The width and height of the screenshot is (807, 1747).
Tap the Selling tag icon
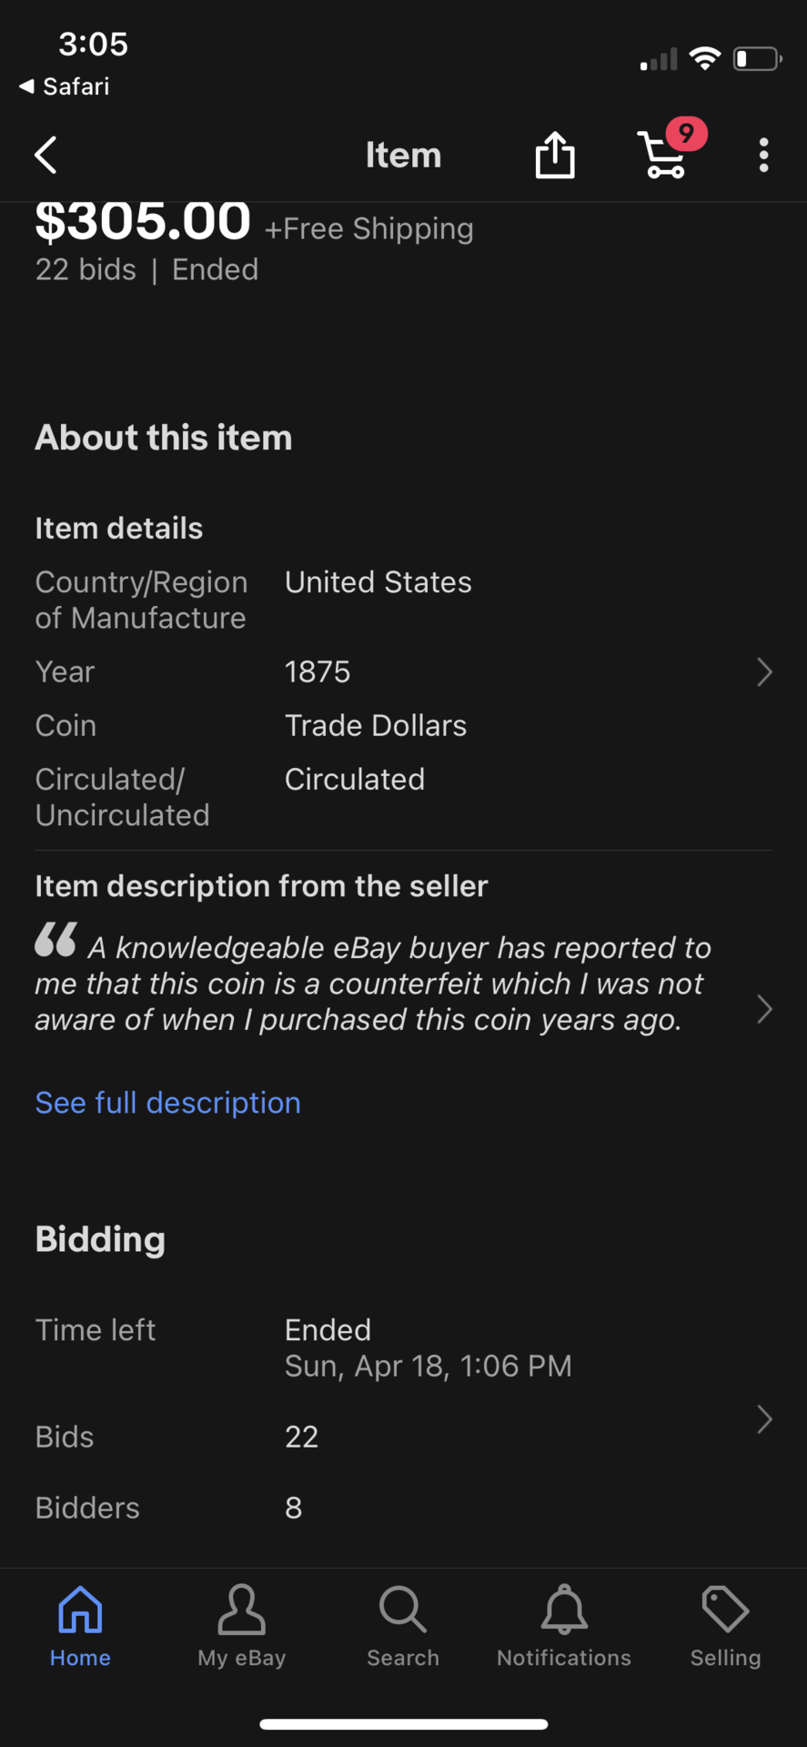point(725,1610)
